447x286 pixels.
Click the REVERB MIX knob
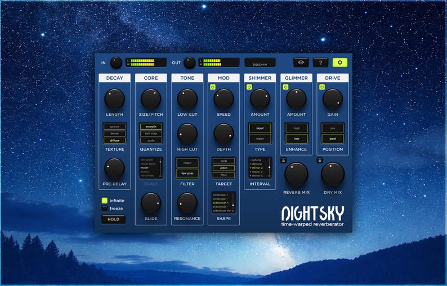point(297,174)
